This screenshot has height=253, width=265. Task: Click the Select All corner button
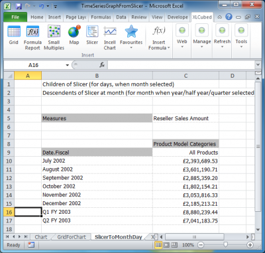coord(9,76)
